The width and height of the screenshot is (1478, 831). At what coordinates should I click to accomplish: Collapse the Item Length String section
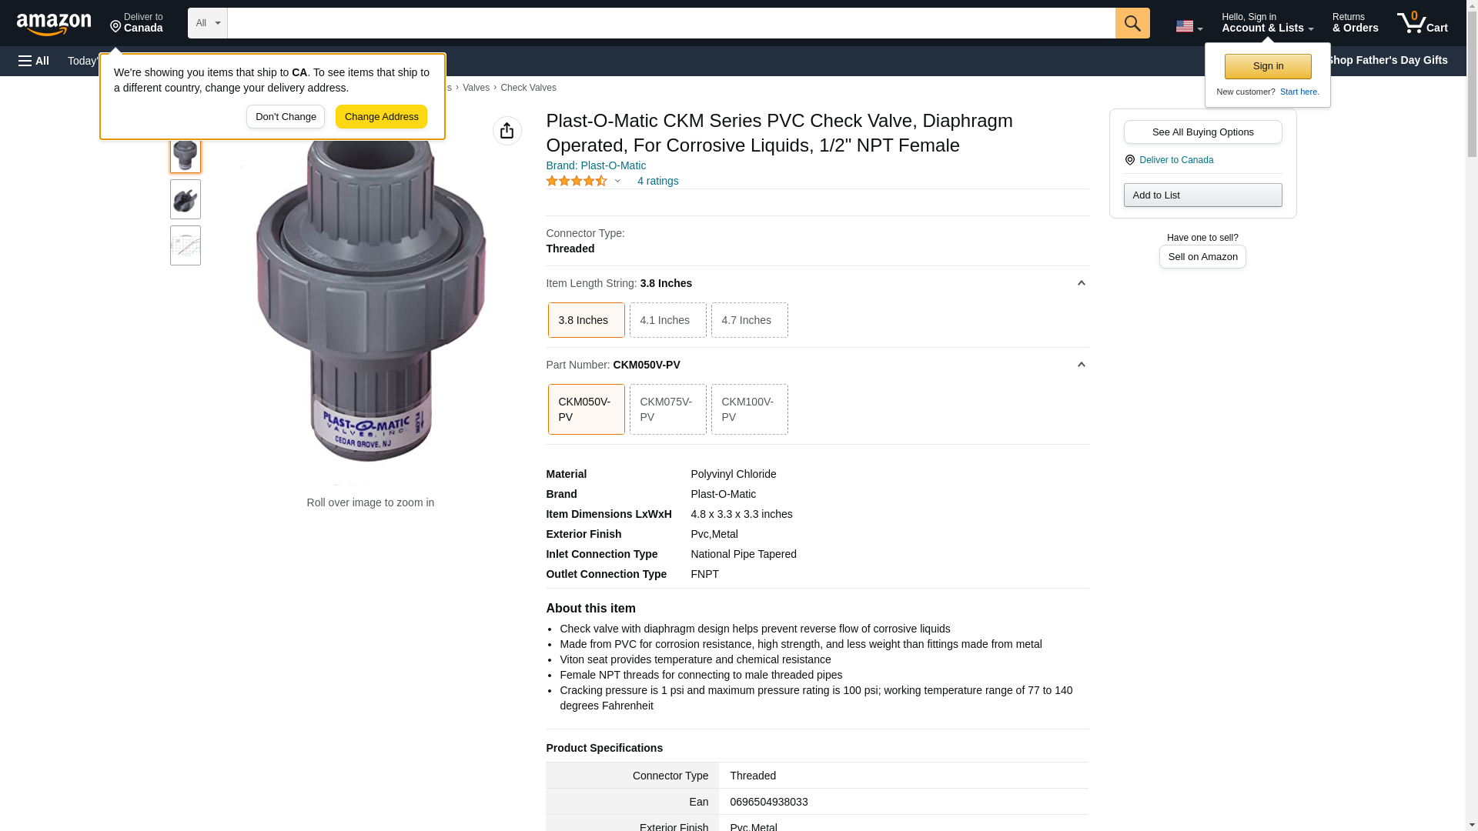click(x=1081, y=283)
